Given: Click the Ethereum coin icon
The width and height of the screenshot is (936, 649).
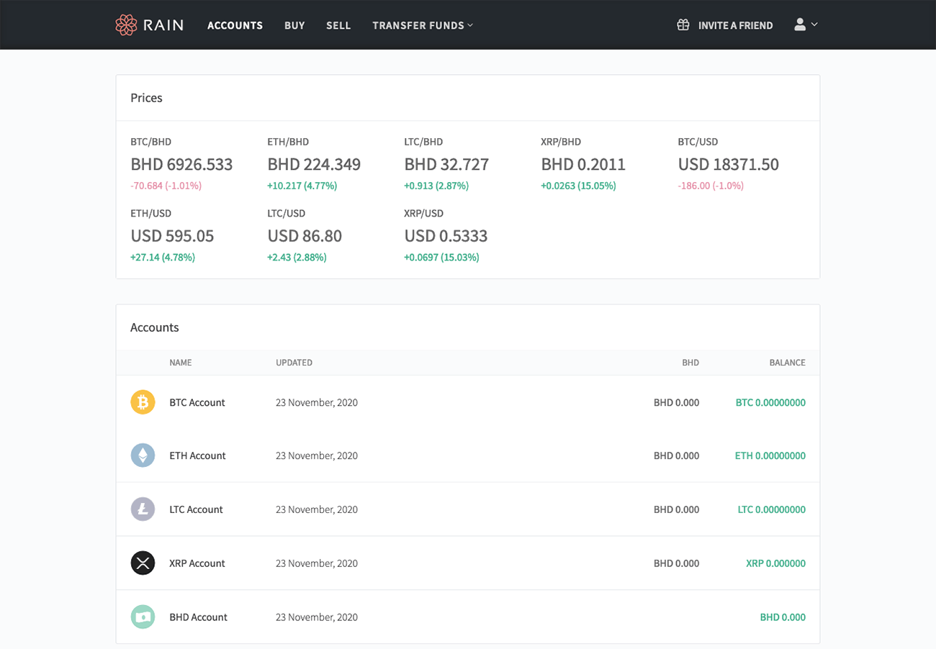Looking at the screenshot, I should pos(143,455).
